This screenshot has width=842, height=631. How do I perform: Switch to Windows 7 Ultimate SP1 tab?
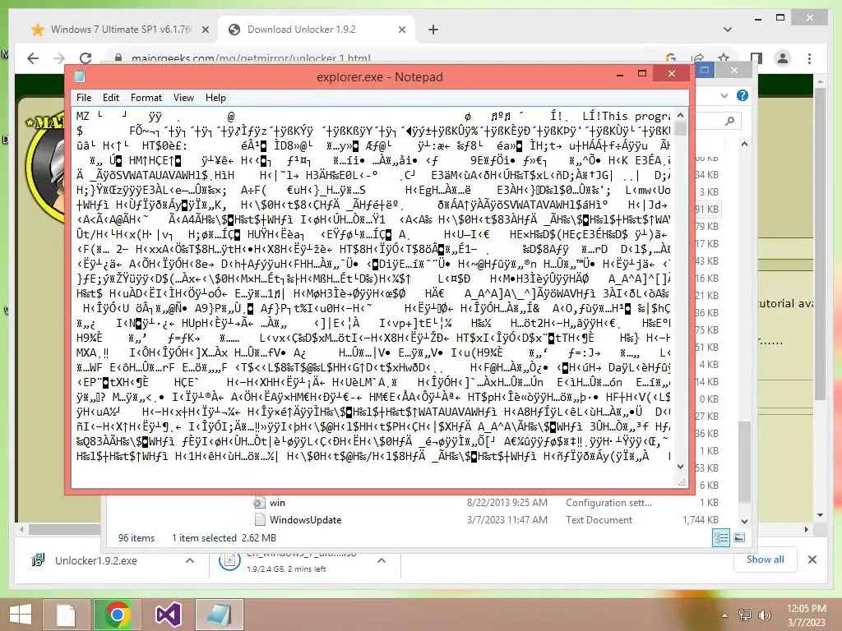121,30
